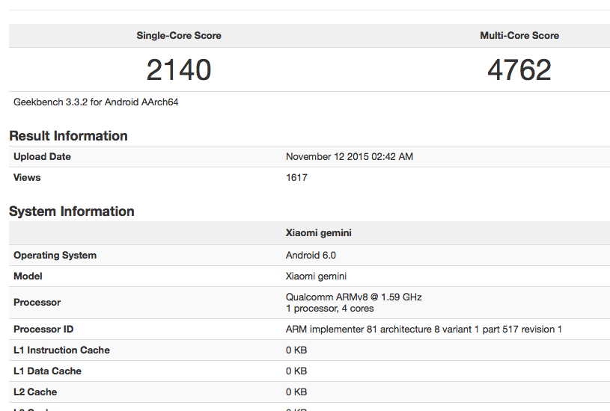
Task: Select the multi-core score value 4762
Action: point(519,70)
